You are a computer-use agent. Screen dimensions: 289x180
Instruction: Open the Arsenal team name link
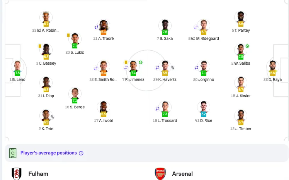pyautogui.click(x=182, y=174)
